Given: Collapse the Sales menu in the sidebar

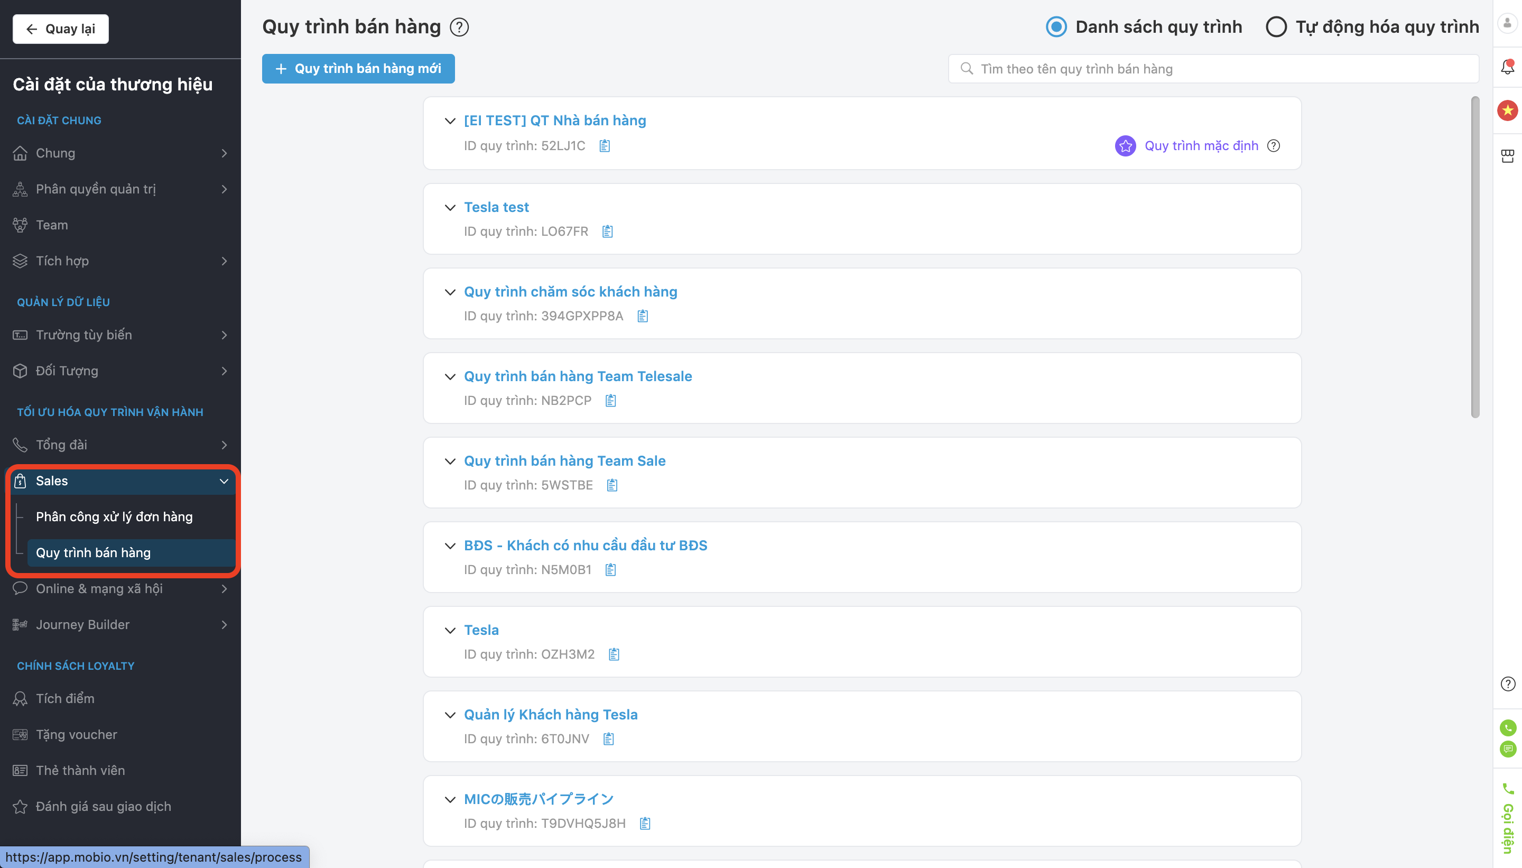Looking at the screenshot, I should tap(224, 481).
